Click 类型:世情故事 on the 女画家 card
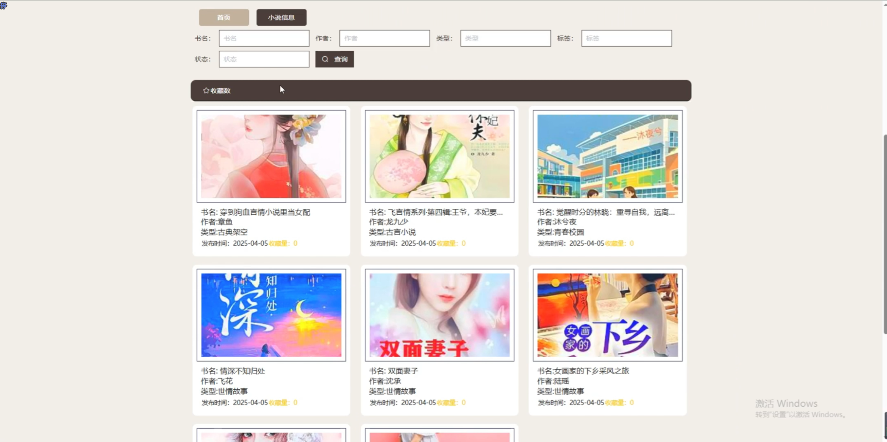Screen dimensions: 887x442 point(561,391)
